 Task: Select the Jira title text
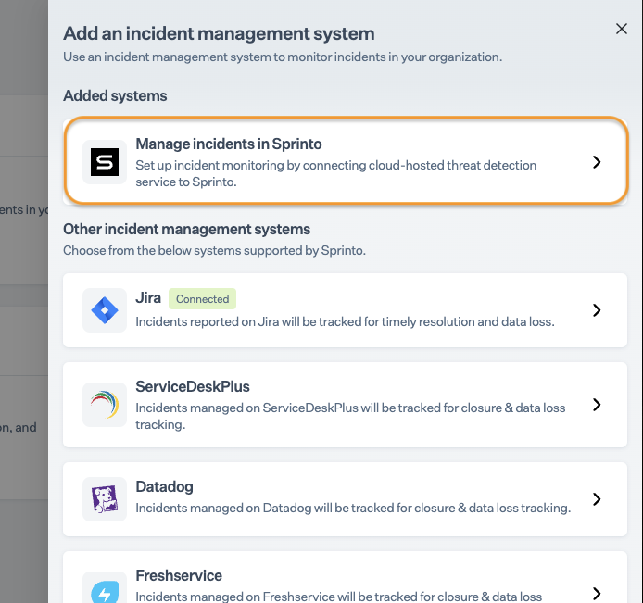[148, 297]
